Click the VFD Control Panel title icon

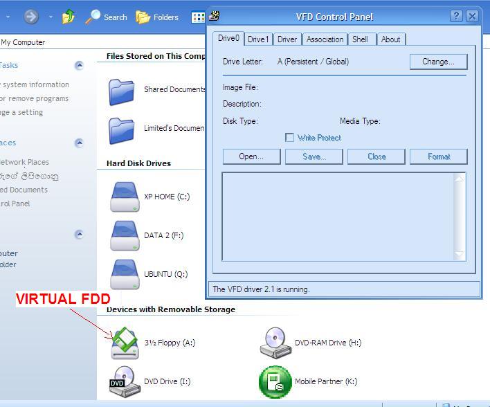click(215, 16)
